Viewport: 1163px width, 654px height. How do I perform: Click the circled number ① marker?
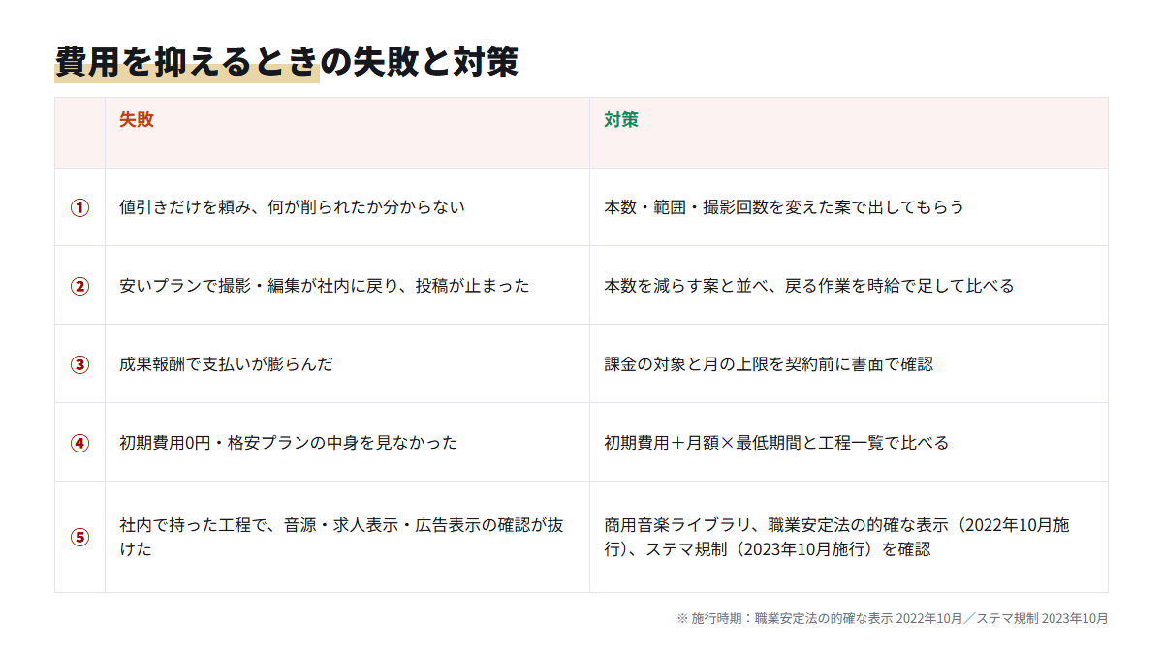[79, 207]
